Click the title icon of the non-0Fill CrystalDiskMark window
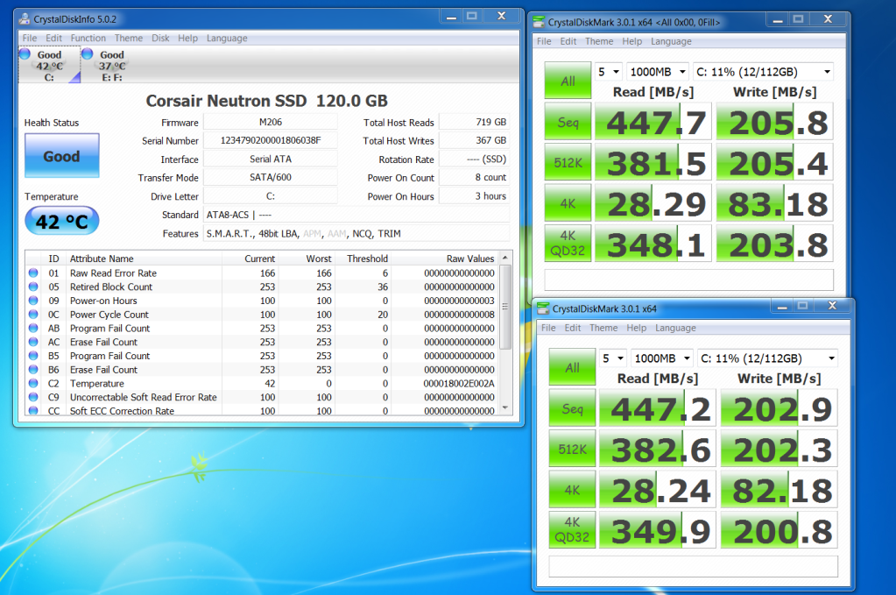The width and height of the screenshot is (896, 595). point(543,308)
